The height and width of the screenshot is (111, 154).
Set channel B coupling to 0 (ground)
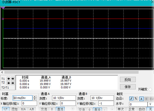tap(90, 109)
